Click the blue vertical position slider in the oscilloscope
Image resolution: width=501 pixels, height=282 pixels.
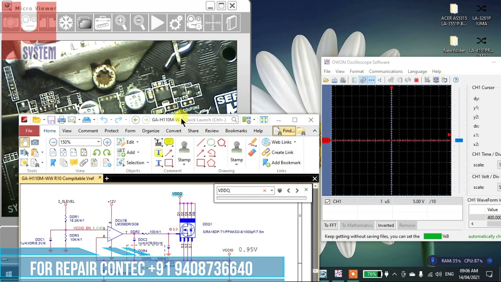click(459, 140)
